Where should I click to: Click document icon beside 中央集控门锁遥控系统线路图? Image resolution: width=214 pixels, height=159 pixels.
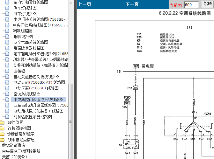(x=7, y=100)
